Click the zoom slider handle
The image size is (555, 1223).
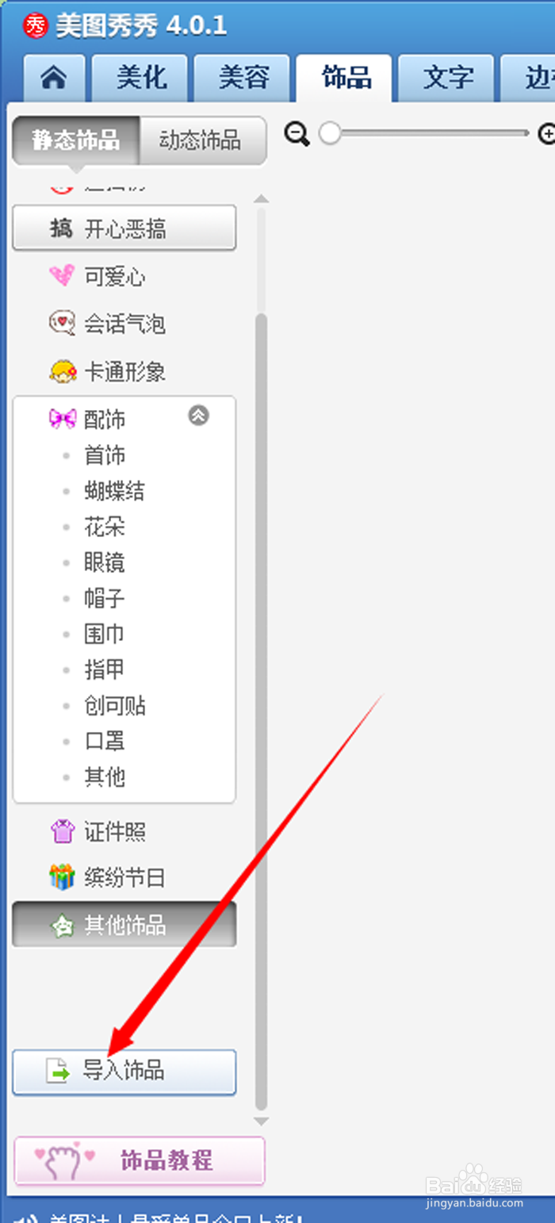coord(330,134)
